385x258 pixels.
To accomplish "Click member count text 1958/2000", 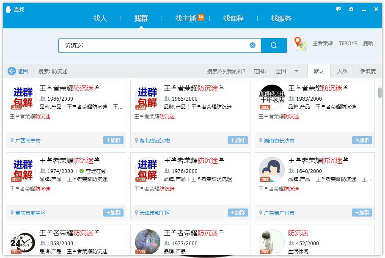I will click(x=60, y=243).
